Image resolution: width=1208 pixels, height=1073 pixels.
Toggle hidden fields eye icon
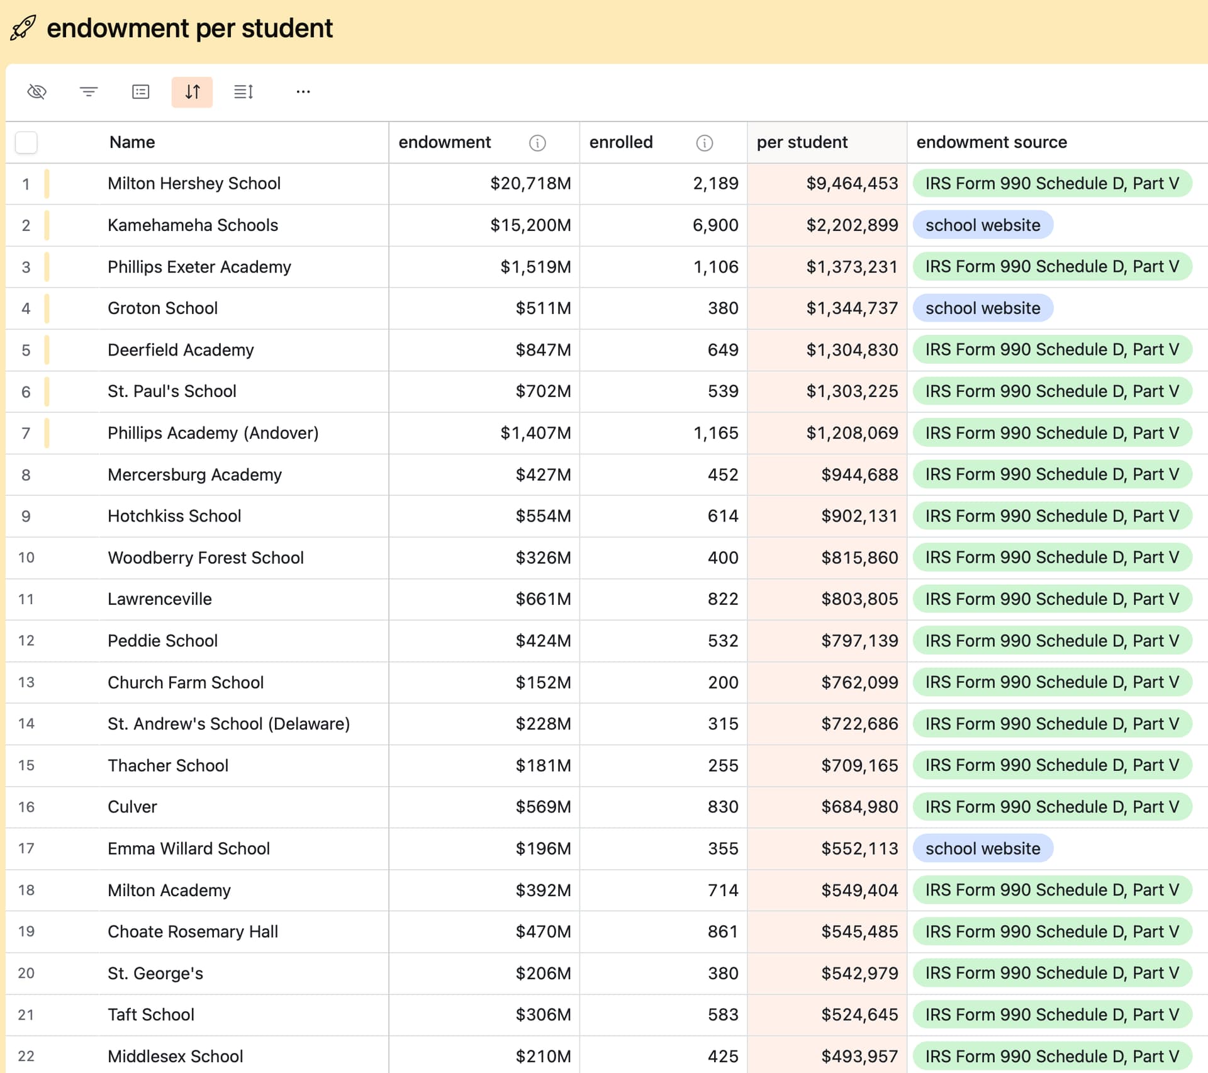pos(37,92)
